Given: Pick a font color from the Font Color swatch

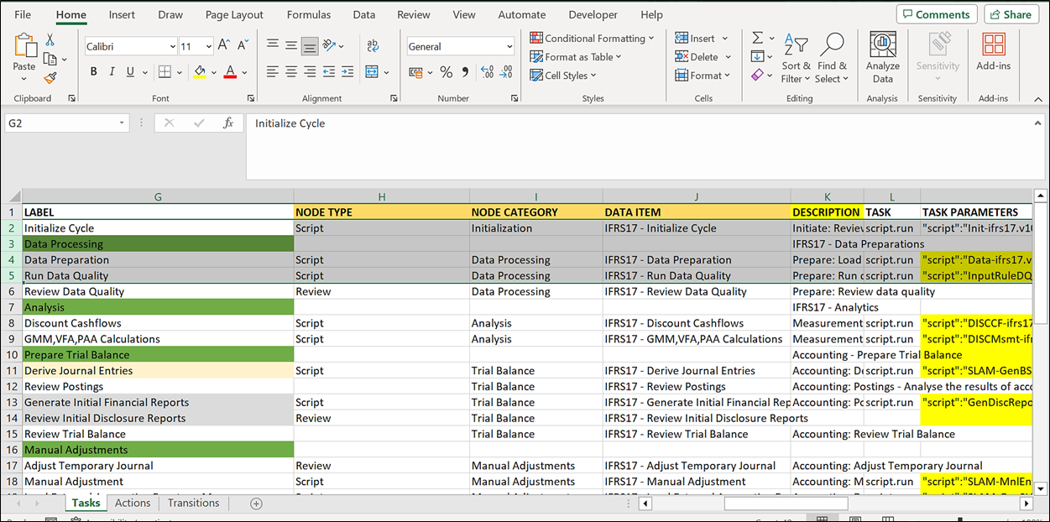Looking at the screenshot, I should click(x=231, y=73).
